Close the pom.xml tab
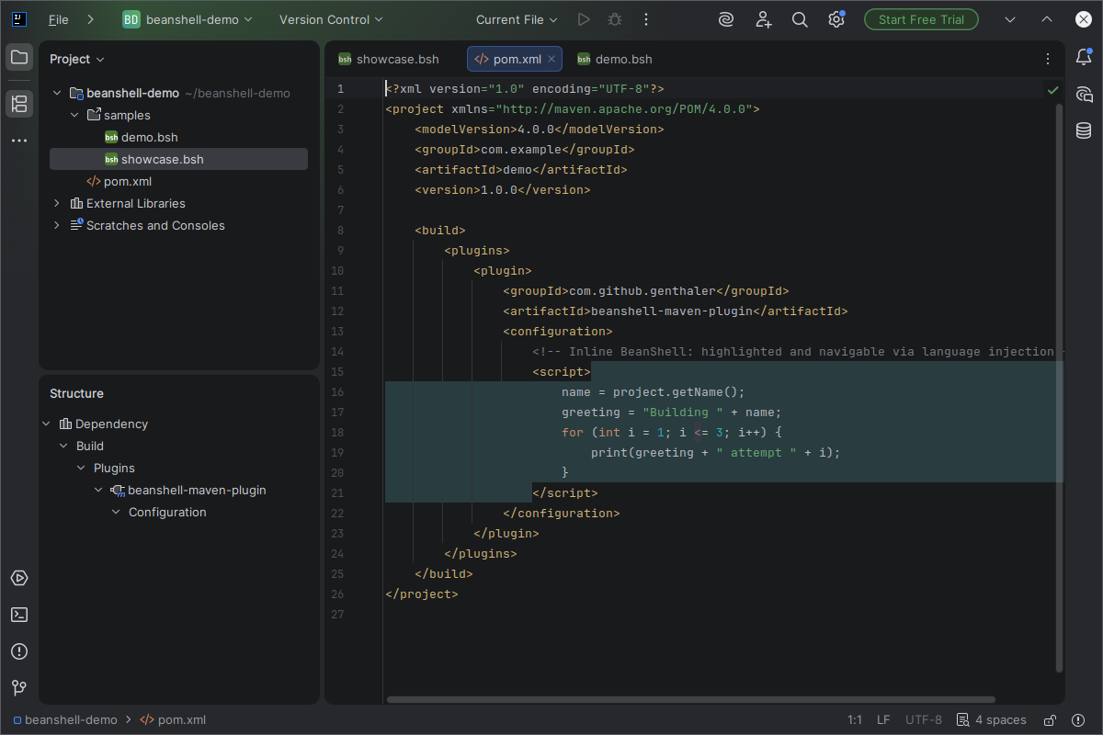The width and height of the screenshot is (1103, 735). [551, 59]
